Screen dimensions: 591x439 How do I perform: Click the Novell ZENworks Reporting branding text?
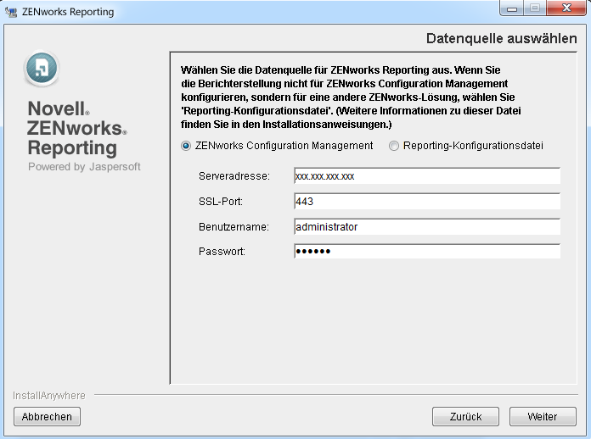coord(77,128)
